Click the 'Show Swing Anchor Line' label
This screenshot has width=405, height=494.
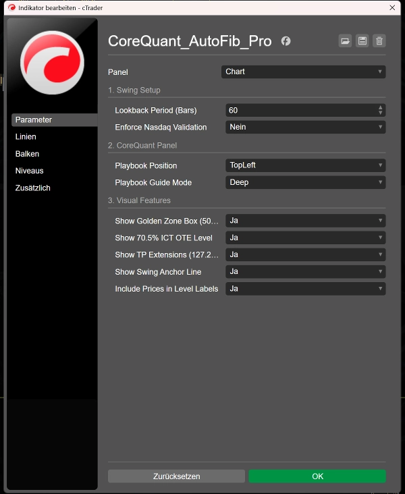[x=158, y=272]
